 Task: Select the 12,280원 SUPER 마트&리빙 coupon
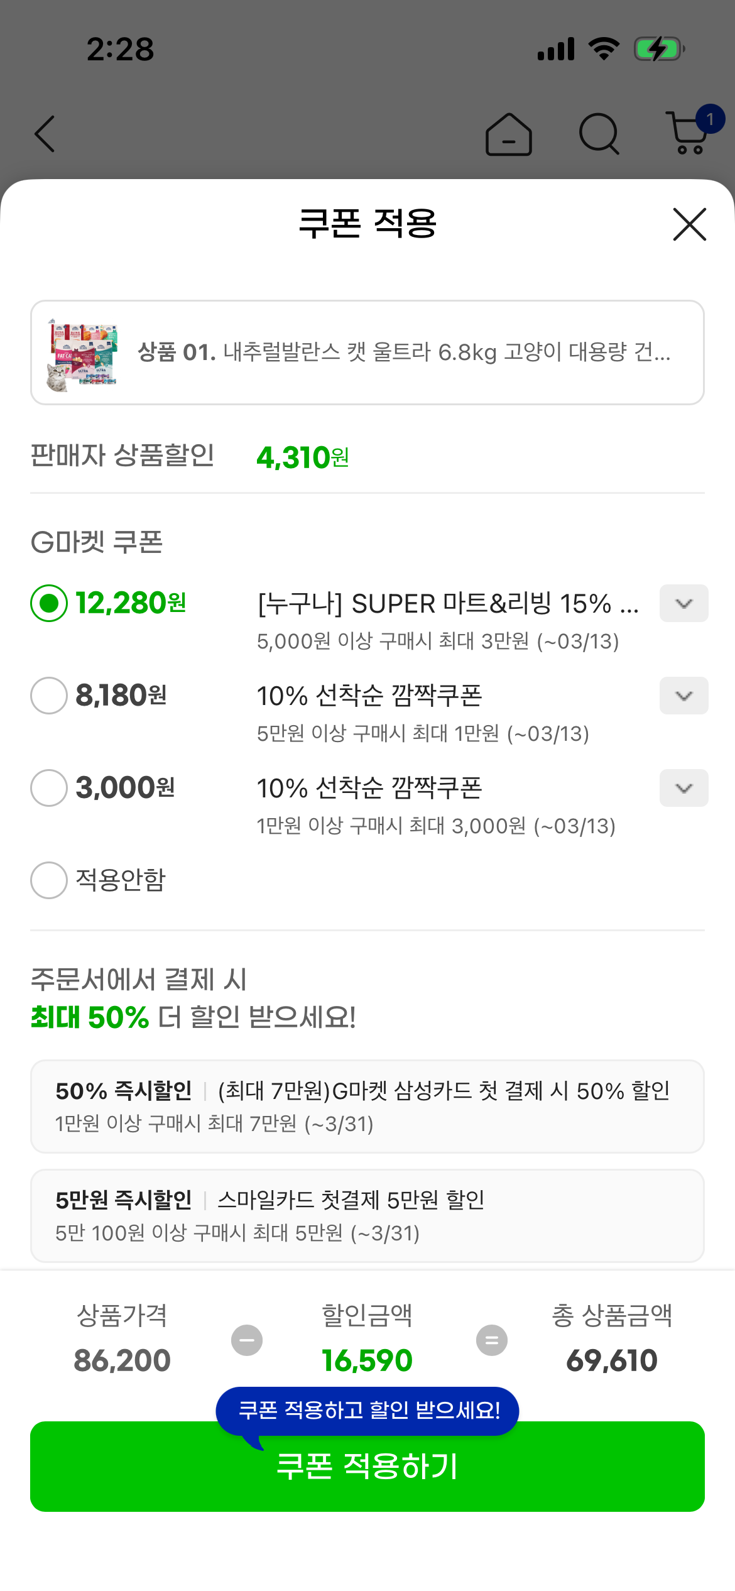point(49,603)
